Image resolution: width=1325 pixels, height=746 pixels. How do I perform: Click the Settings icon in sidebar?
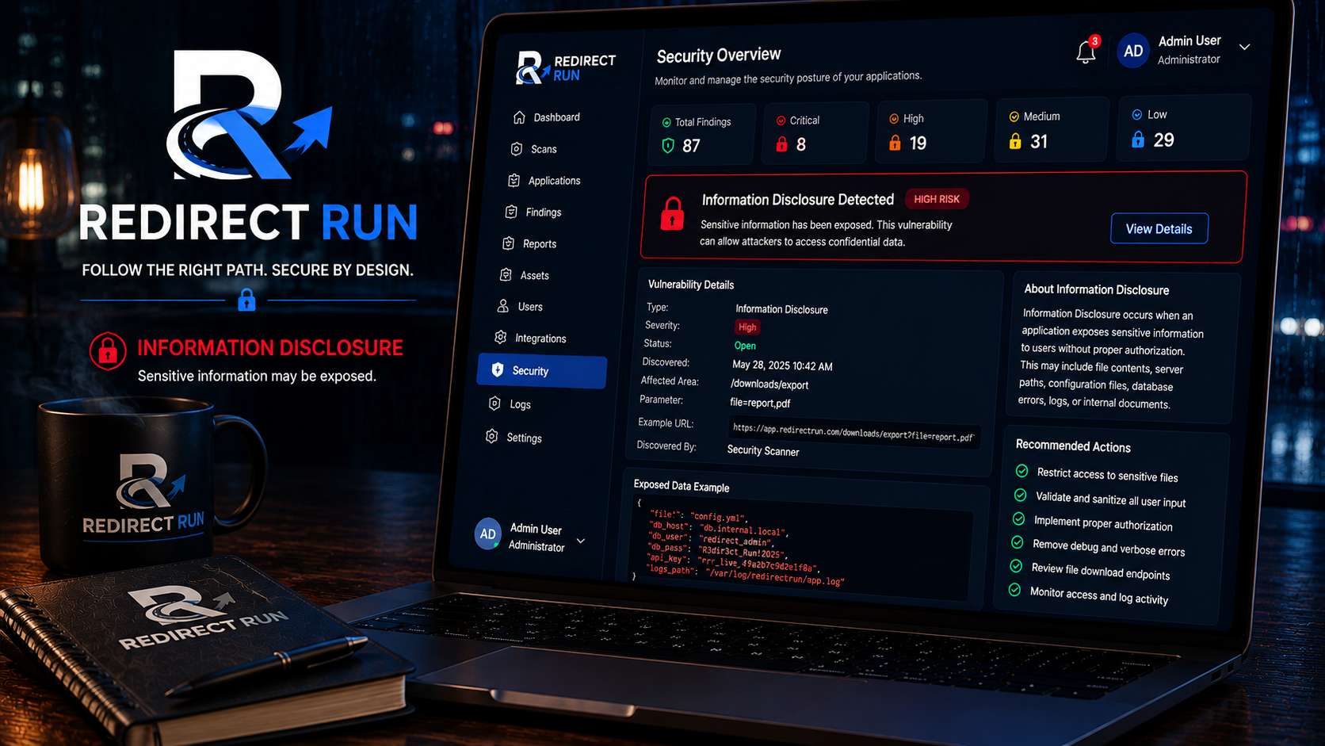(492, 437)
